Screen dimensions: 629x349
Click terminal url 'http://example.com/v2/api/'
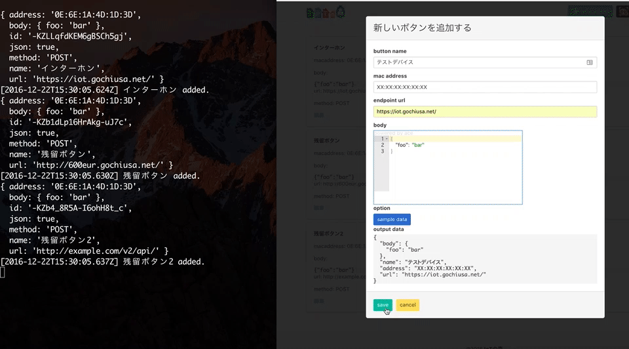(x=96, y=251)
